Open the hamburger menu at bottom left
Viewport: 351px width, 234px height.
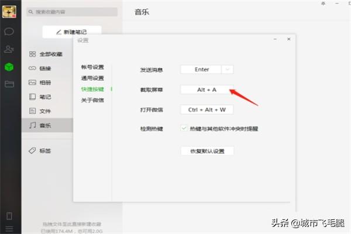point(9,228)
